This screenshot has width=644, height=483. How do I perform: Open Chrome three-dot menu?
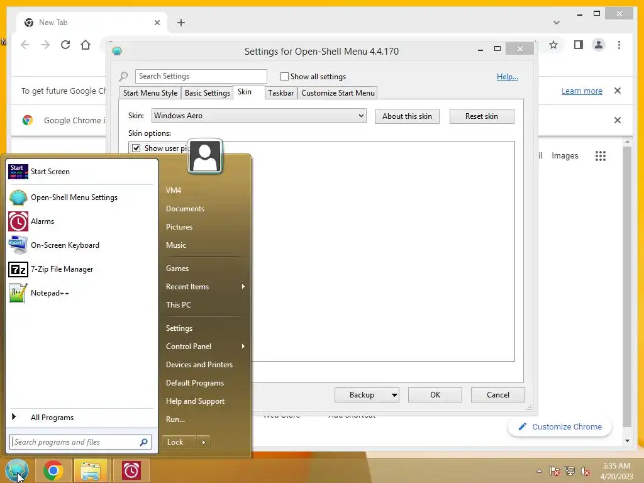[x=619, y=45]
